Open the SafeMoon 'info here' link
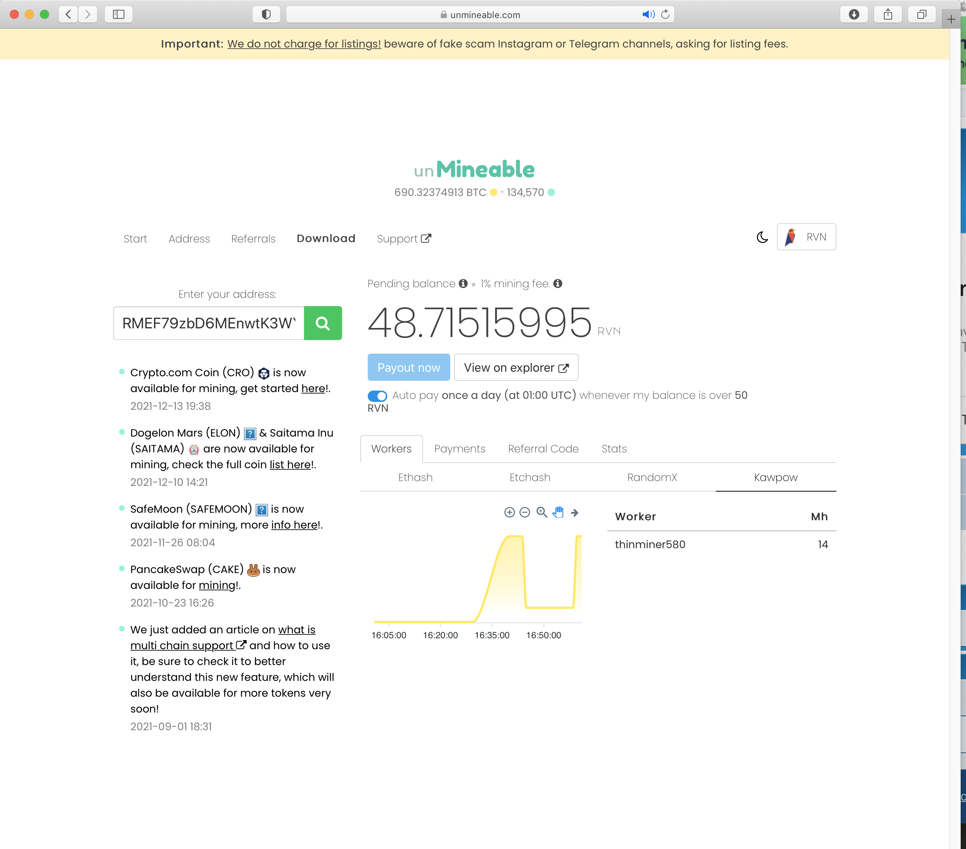 [x=294, y=525]
